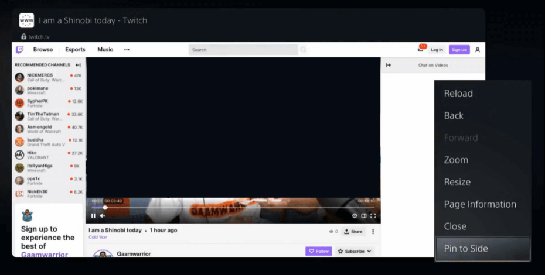Click the video title 'I am a Shinobi today'
The height and width of the screenshot is (275, 545).
115,230
